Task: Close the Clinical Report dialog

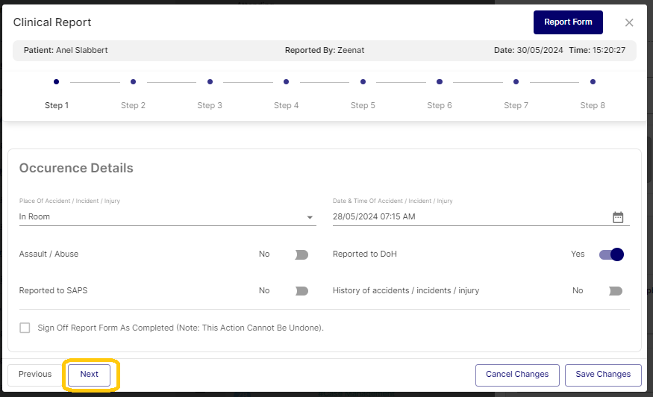Action: 629,22
